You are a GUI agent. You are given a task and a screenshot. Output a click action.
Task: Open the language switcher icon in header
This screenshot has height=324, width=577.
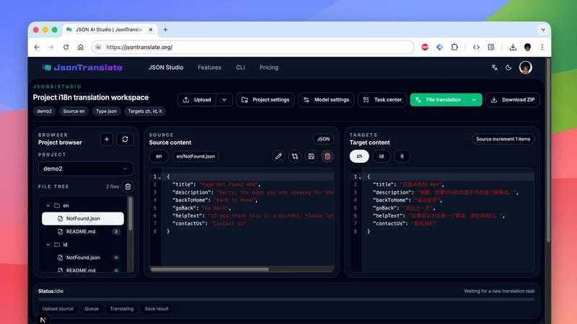click(x=495, y=68)
